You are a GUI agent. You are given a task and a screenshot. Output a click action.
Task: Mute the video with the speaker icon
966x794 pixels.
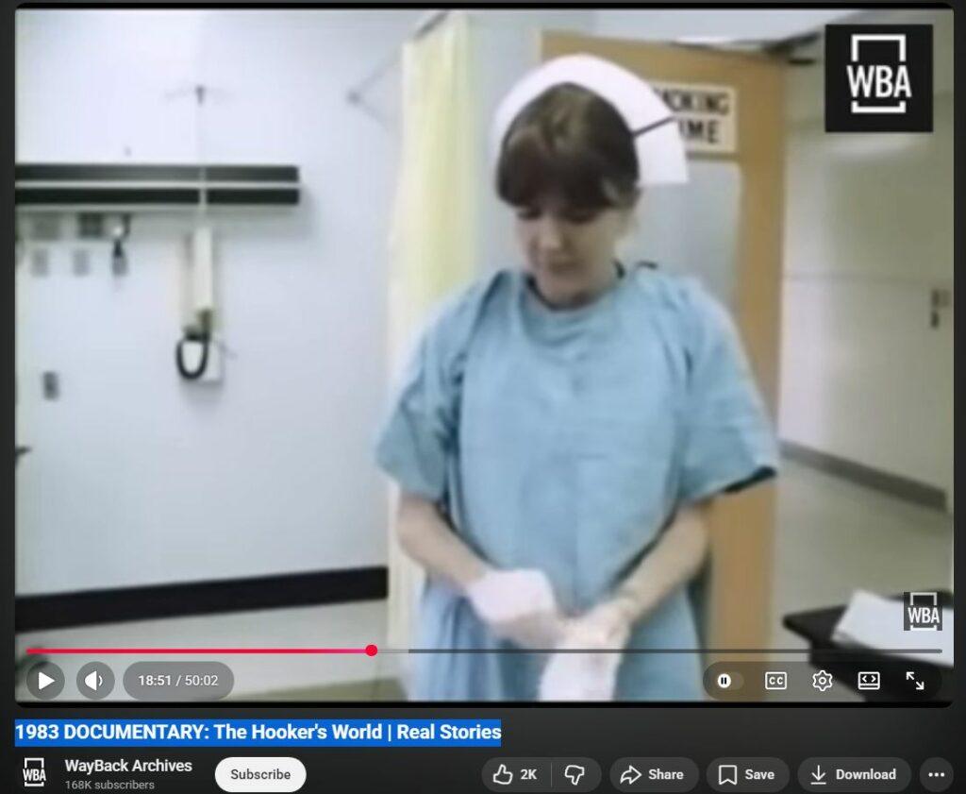[x=94, y=680]
